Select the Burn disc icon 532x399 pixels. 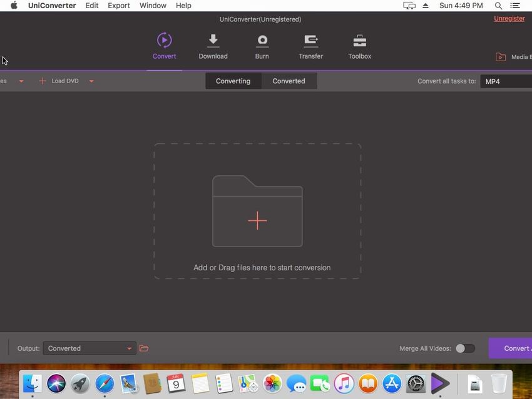pyautogui.click(x=262, y=41)
